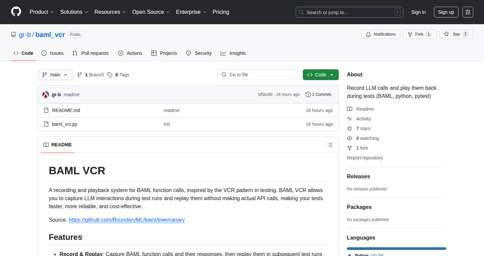Screen dimensions: 484x256
Task: Open the gr-b avatar in commit row
Action: (x=46, y=95)
